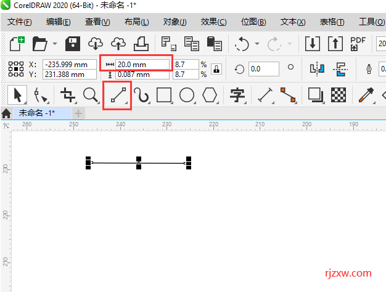Add new document tab with plus button
Screen dimensions: 386x292
78,113
